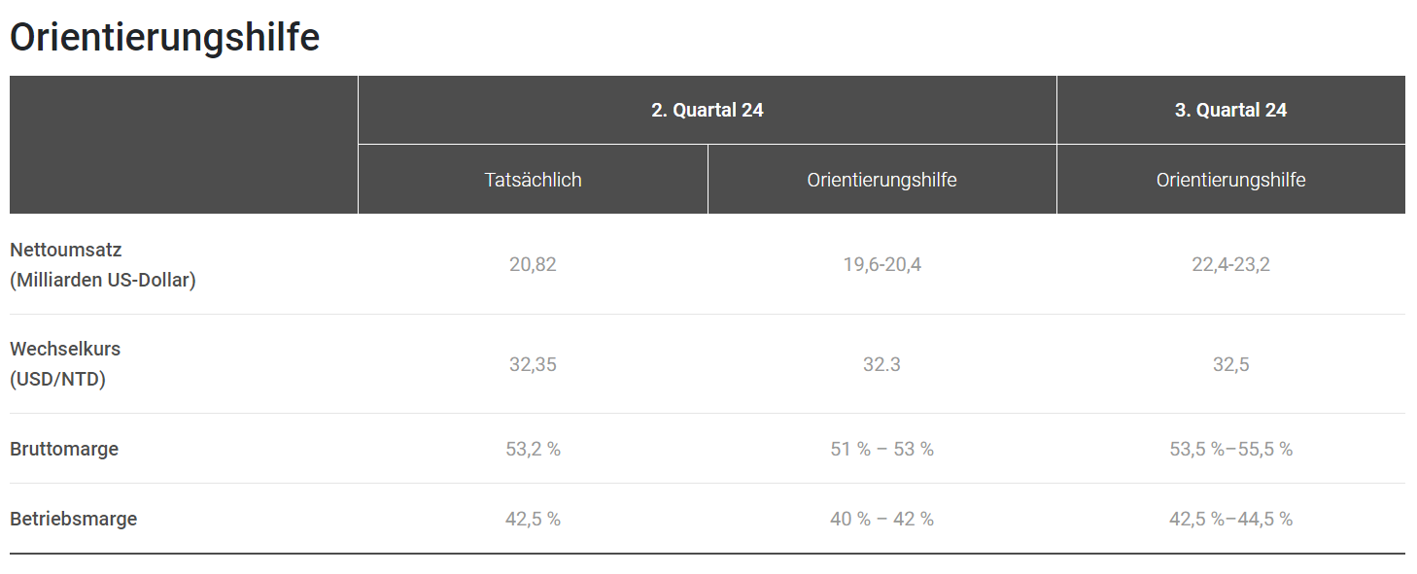Screen dimensions: 1417x574
Task: Select the Wechselkurs row label
Action: [x=65, y=349]
